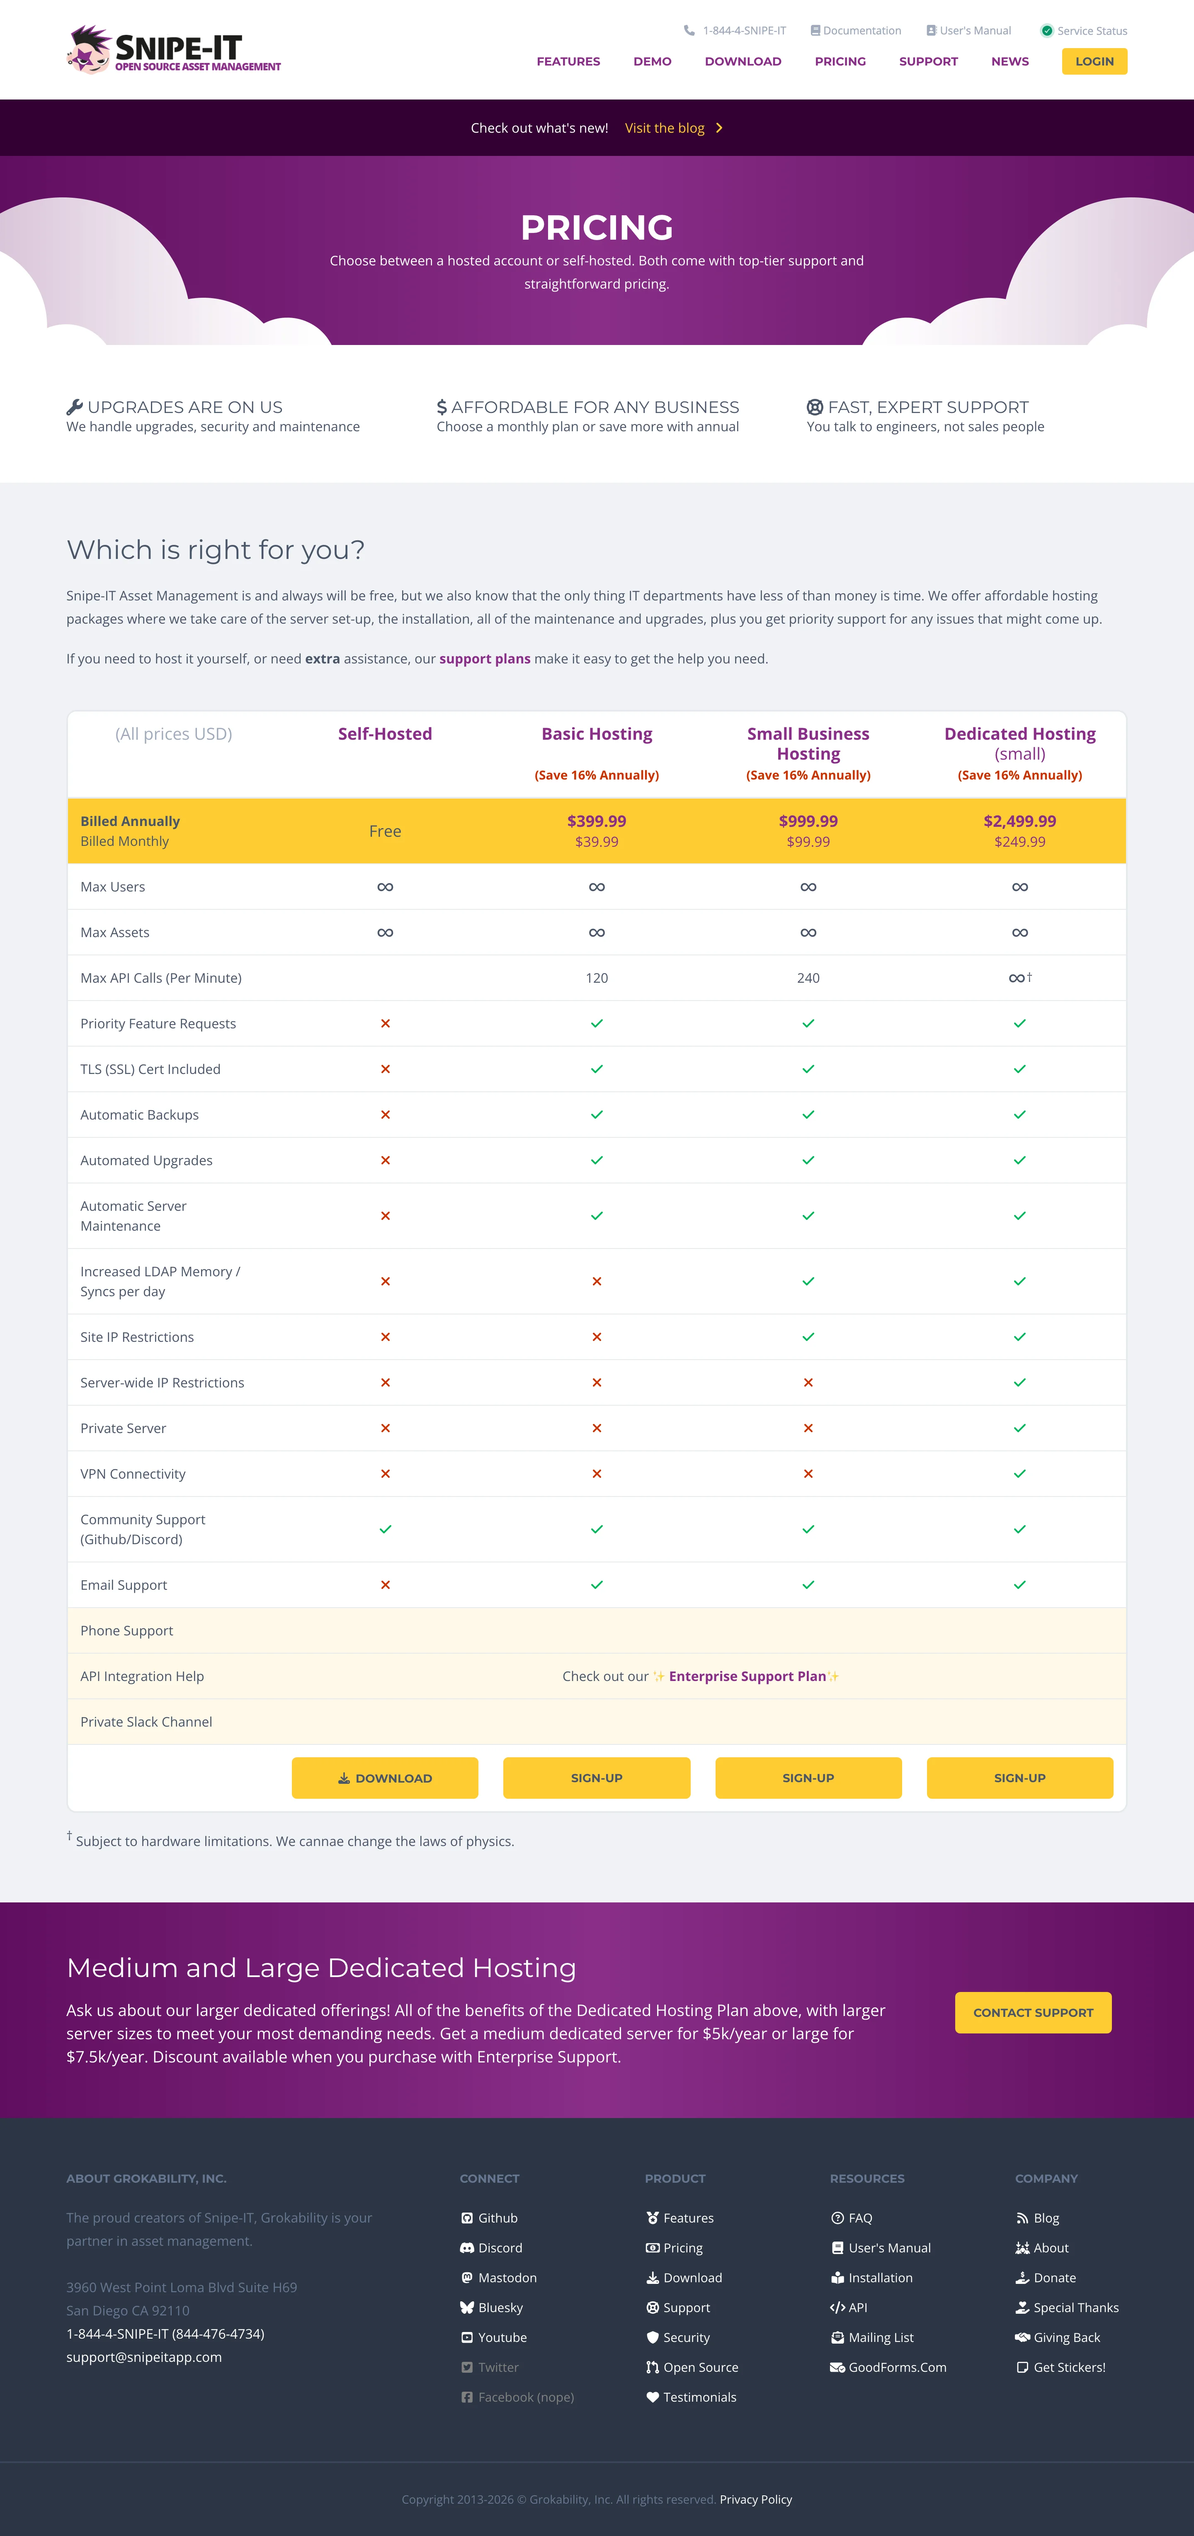Click the yellow Login button
The image size is (1194, 2536).
point(1094,61)
